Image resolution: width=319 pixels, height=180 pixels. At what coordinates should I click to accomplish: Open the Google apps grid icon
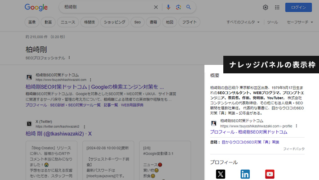coord(277,7)
